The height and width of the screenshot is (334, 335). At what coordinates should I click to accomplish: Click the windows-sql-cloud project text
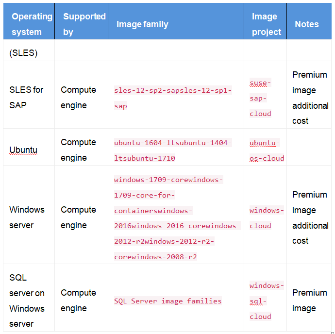267,301
